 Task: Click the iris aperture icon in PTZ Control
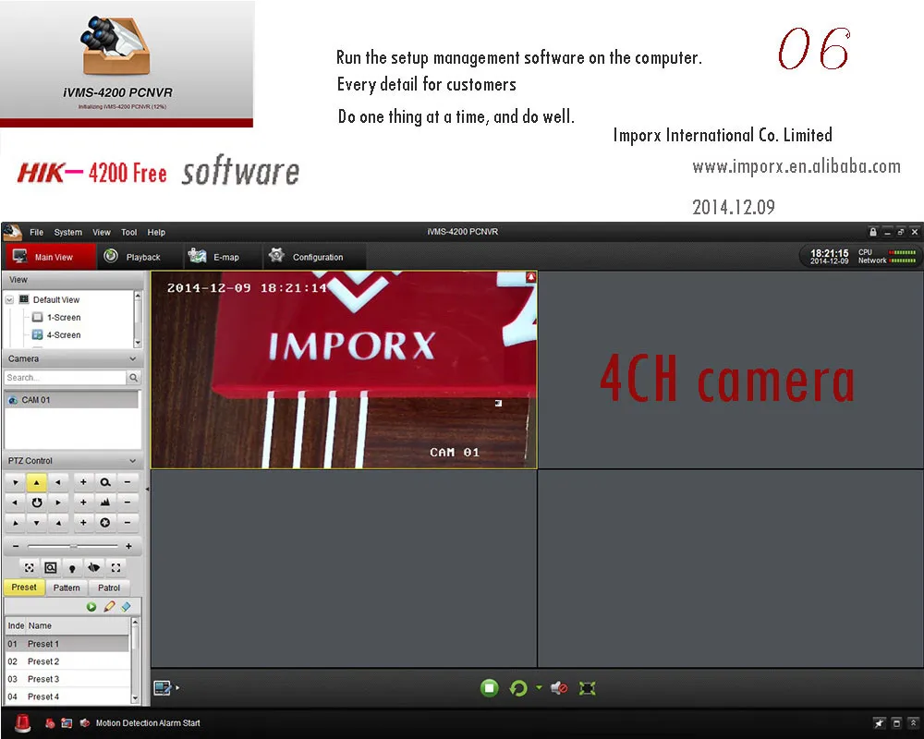point(105,522)
